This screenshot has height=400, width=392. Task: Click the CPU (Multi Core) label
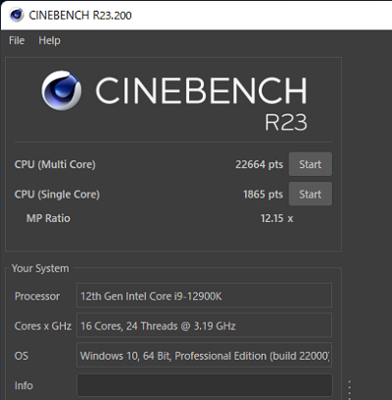(x=55, y=164)
